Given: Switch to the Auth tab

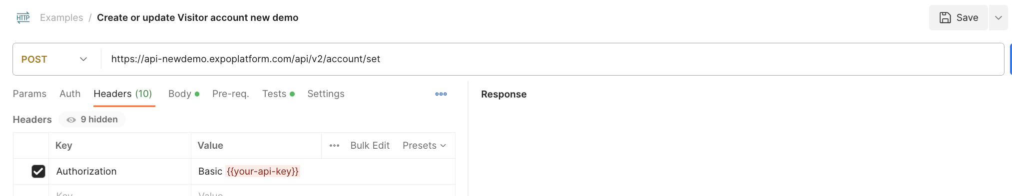Looking at the screenshot, I should [x=70, y=94].
